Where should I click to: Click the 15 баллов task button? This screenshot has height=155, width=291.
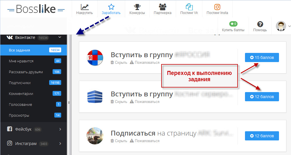click(262, 57)
